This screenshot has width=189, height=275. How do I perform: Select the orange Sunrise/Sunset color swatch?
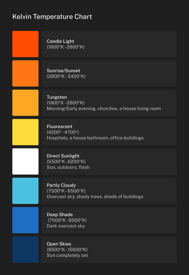(25, 73)
